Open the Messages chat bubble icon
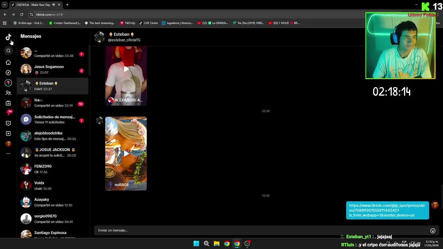The image size is (443, 249). click(x=8, y=123)
